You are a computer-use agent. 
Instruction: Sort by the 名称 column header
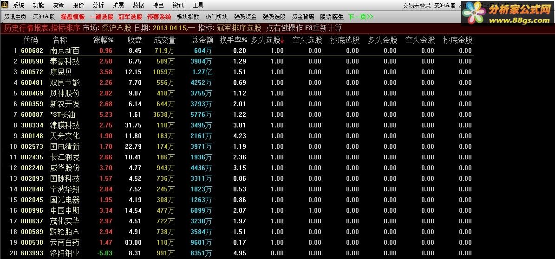59,40
